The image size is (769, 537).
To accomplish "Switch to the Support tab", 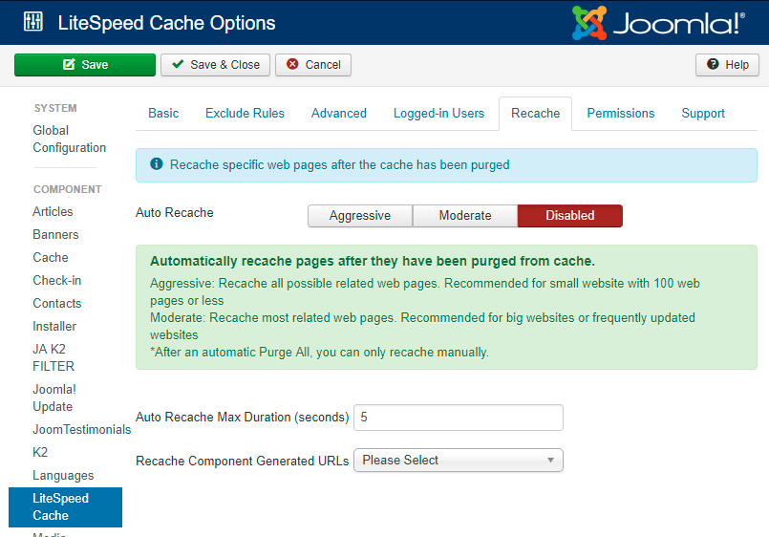I will point(703,114).
